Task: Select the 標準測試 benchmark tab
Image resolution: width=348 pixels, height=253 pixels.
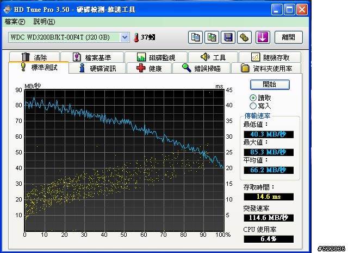Action: [x=39, y=67]
